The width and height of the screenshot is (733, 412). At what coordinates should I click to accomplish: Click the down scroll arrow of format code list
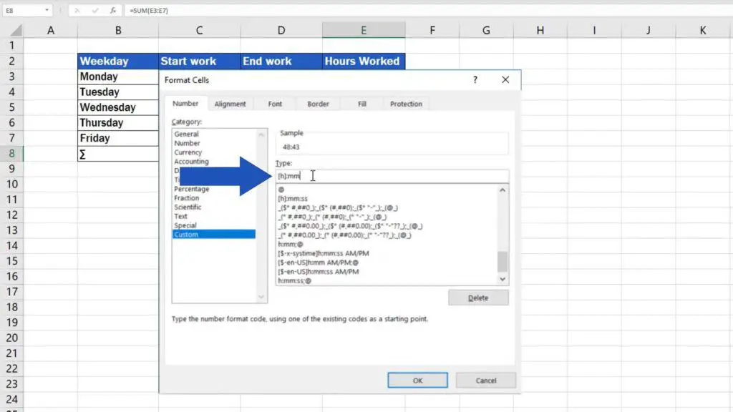coord(502,279)
